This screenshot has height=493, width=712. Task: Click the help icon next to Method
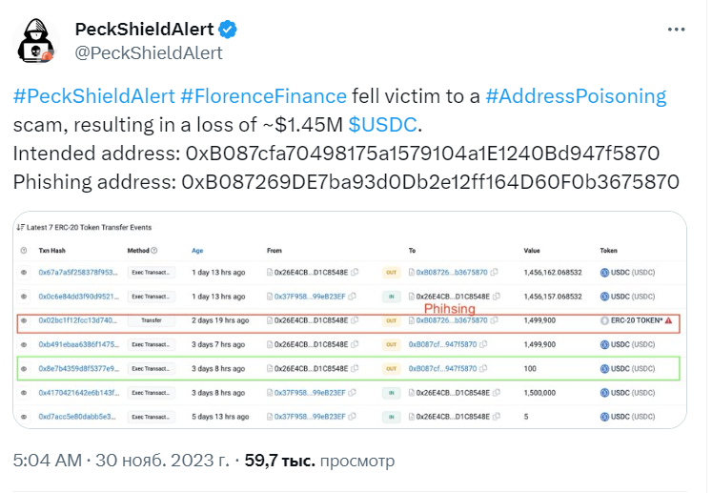pos(154,251)
